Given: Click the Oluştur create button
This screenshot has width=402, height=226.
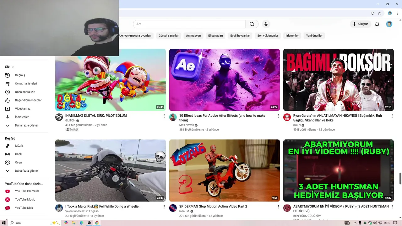Looking at the screenshot, I should pos(361,24).
